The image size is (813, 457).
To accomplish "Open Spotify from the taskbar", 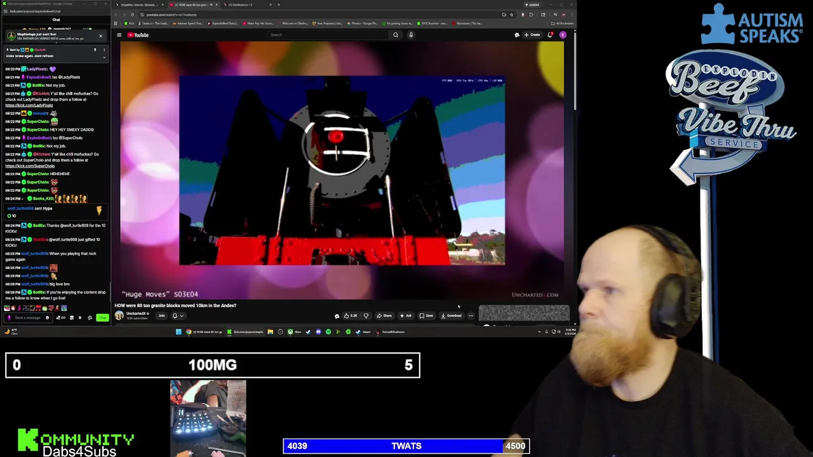I will point(328,332).
